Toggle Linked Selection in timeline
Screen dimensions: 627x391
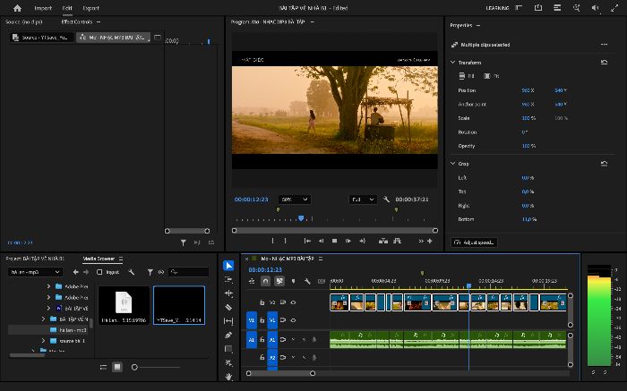[x=279, y=282]
